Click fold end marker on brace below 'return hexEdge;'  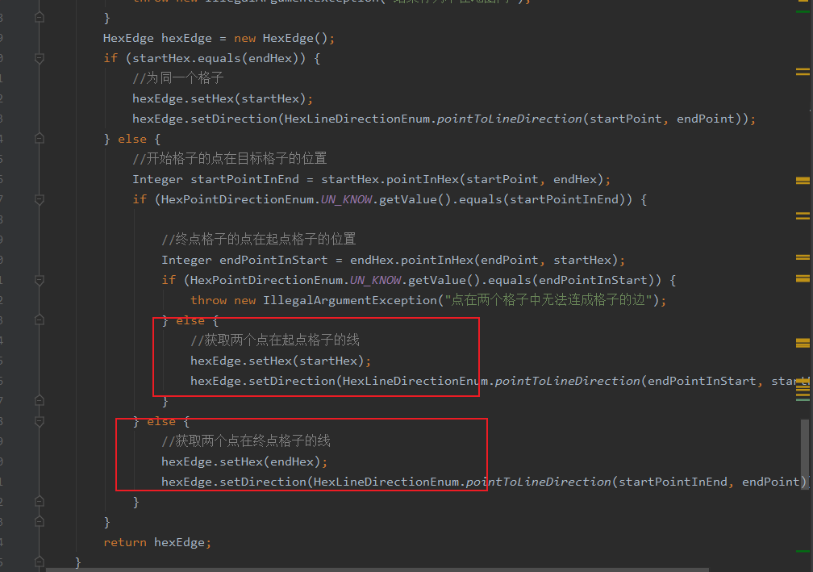40,562
